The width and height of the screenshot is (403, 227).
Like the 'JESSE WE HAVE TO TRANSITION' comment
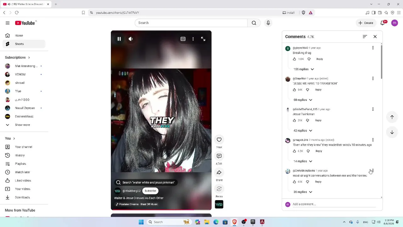295,90
